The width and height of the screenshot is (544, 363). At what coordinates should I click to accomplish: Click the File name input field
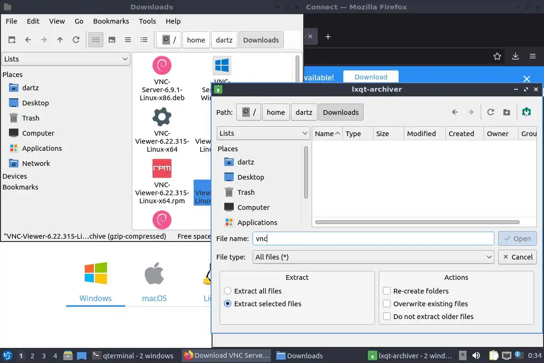click(x=374, y=238)
